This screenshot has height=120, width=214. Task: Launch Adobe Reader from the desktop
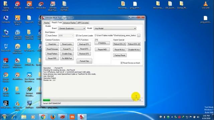point(6,63)
